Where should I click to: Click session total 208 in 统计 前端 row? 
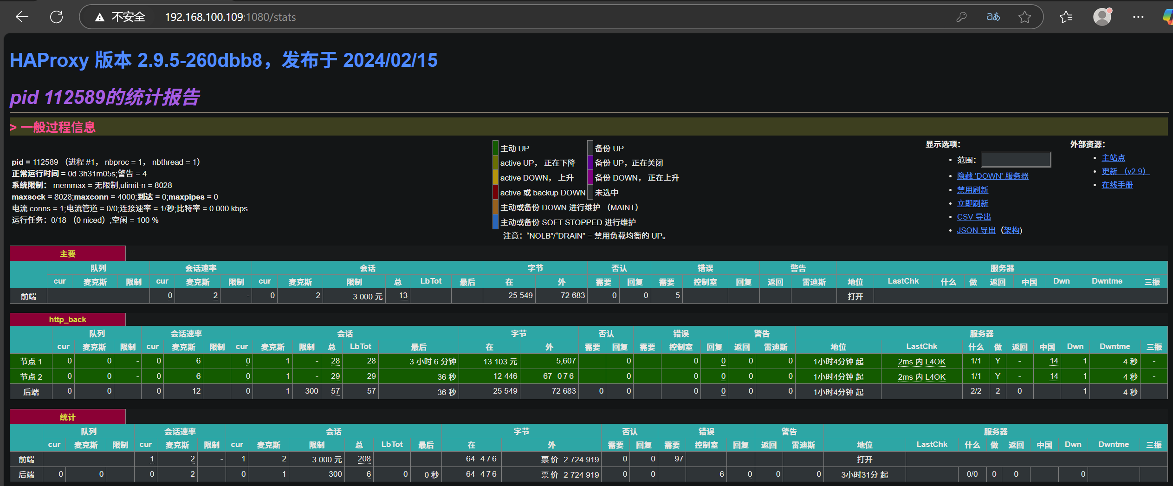364,459
